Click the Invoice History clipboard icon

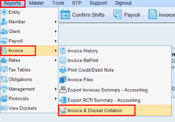pyautogui.click(x=63, y=51)
